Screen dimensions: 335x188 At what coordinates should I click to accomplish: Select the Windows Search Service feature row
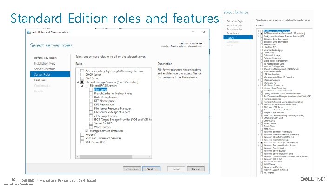275,148
